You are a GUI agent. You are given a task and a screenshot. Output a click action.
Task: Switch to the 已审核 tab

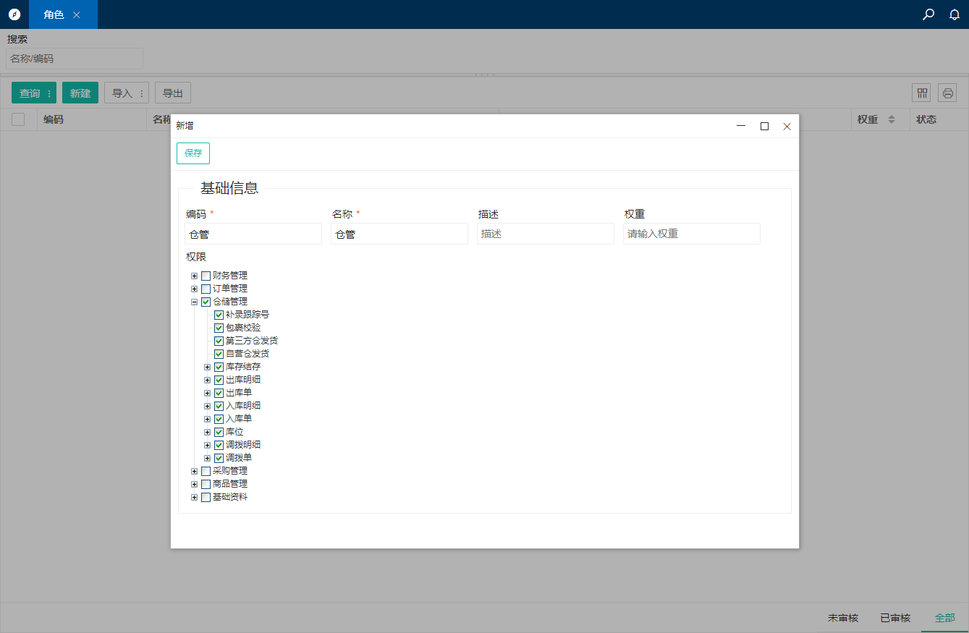[895, 618]
